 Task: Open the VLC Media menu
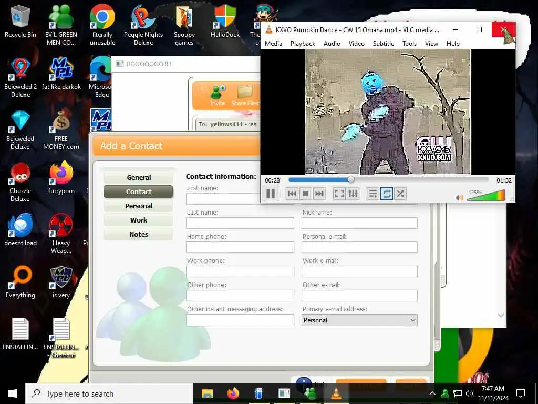coord(273,44)
